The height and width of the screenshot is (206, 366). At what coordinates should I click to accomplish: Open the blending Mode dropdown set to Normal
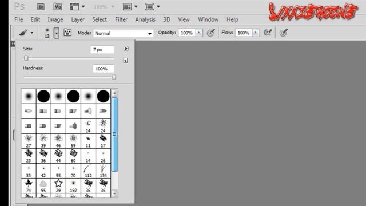[124, 33]
